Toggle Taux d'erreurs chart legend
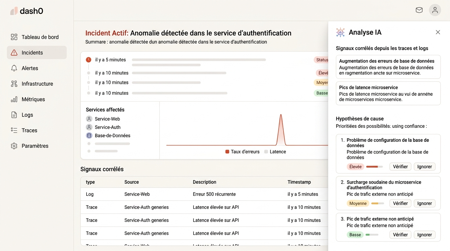 242,152
